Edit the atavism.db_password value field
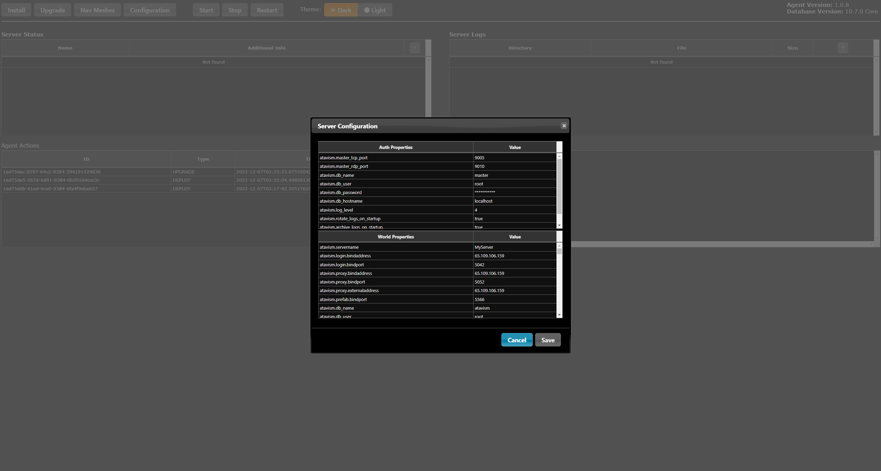 pos(514,192)
